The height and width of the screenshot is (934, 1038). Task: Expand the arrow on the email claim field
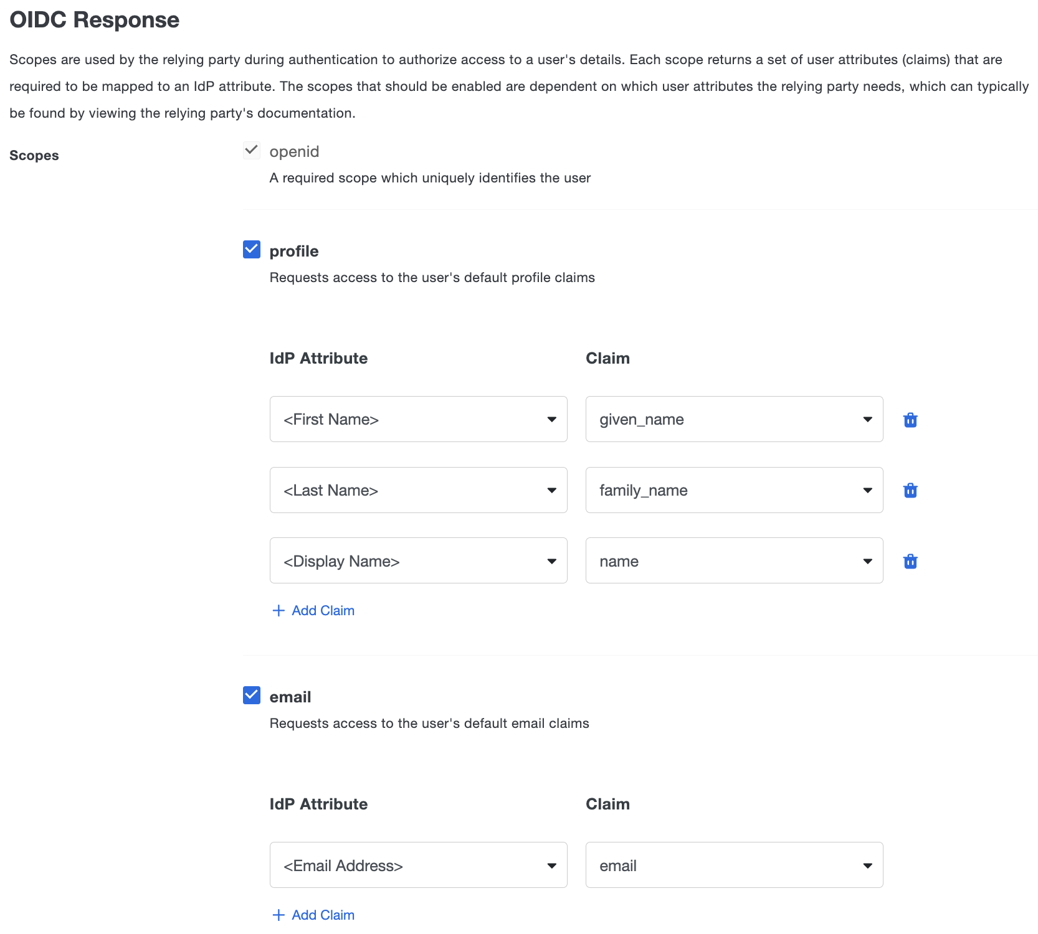click(x=867, y=865)
